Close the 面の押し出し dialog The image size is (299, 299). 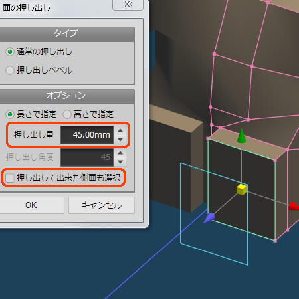[x=128, y=5]
